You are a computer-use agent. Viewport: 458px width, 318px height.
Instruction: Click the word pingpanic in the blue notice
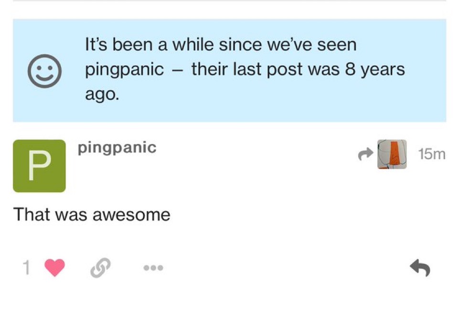(125, 70)
